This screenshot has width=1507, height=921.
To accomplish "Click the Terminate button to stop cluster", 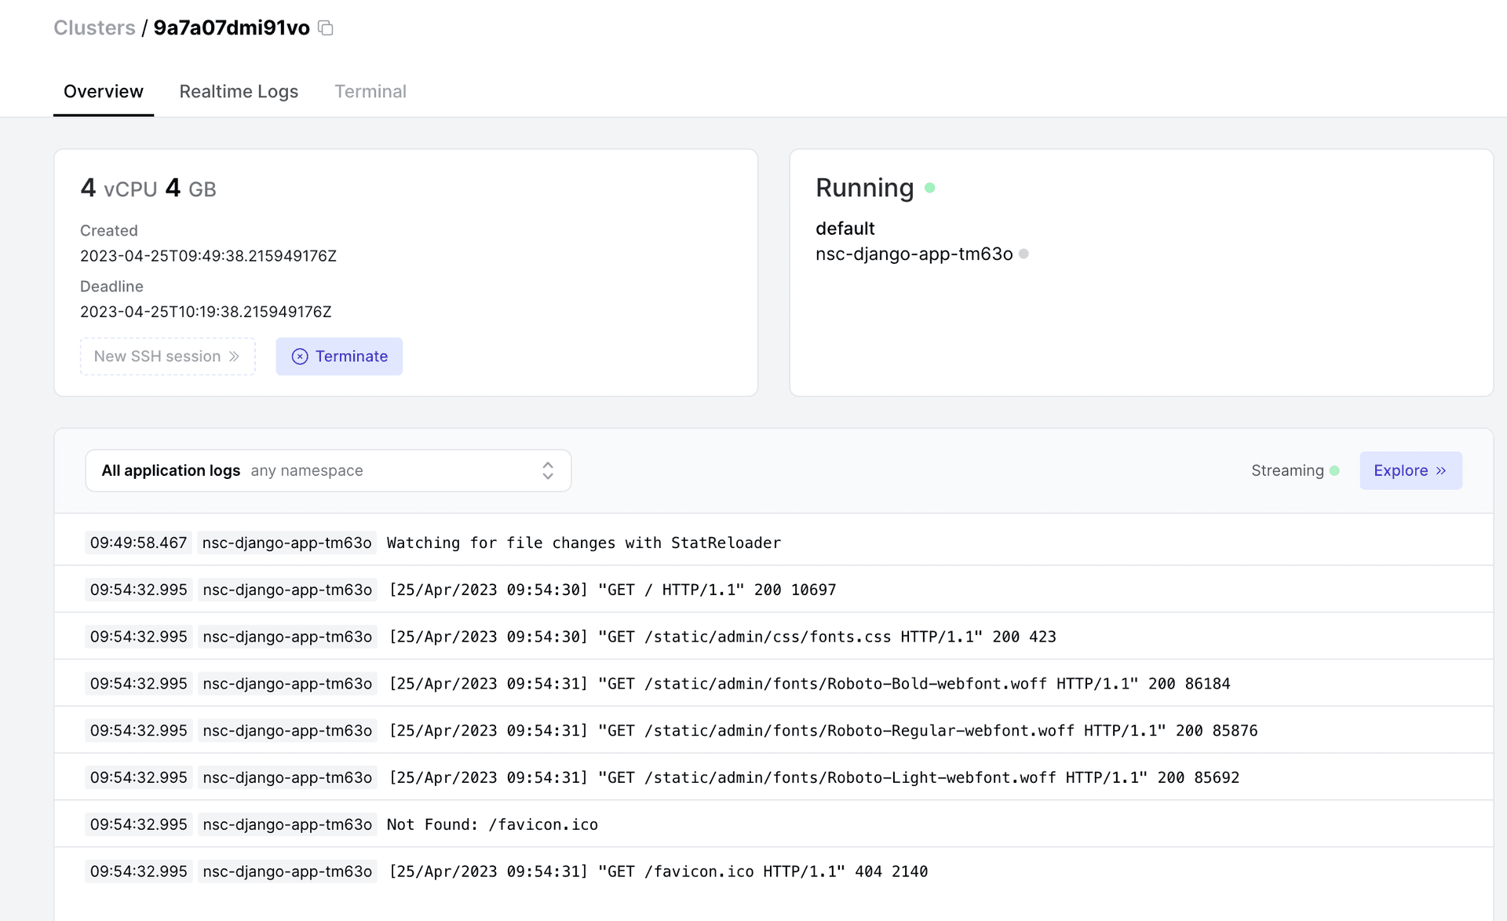I will point(339,356).
